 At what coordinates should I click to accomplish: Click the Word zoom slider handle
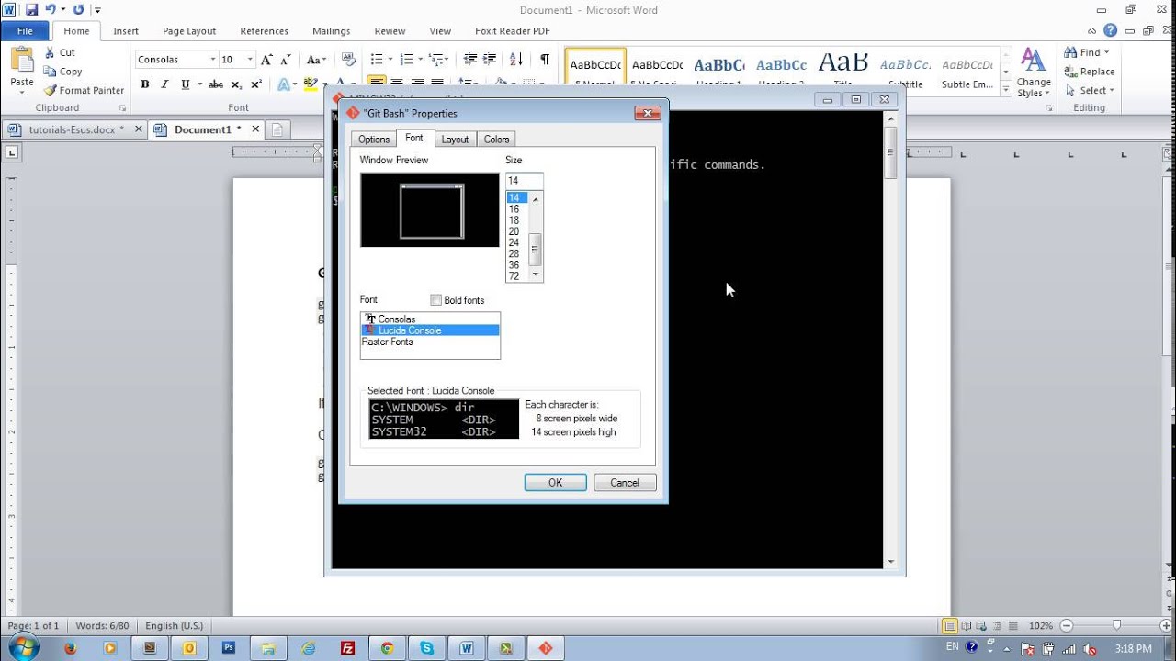click(x=1117, y=625)
